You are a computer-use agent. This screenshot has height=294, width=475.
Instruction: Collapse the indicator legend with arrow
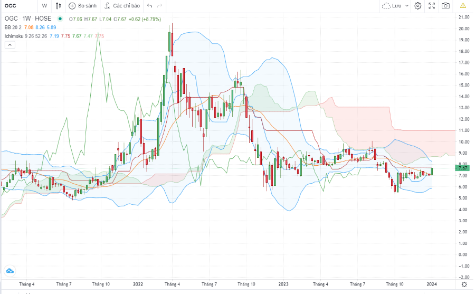tap(9, 45)
